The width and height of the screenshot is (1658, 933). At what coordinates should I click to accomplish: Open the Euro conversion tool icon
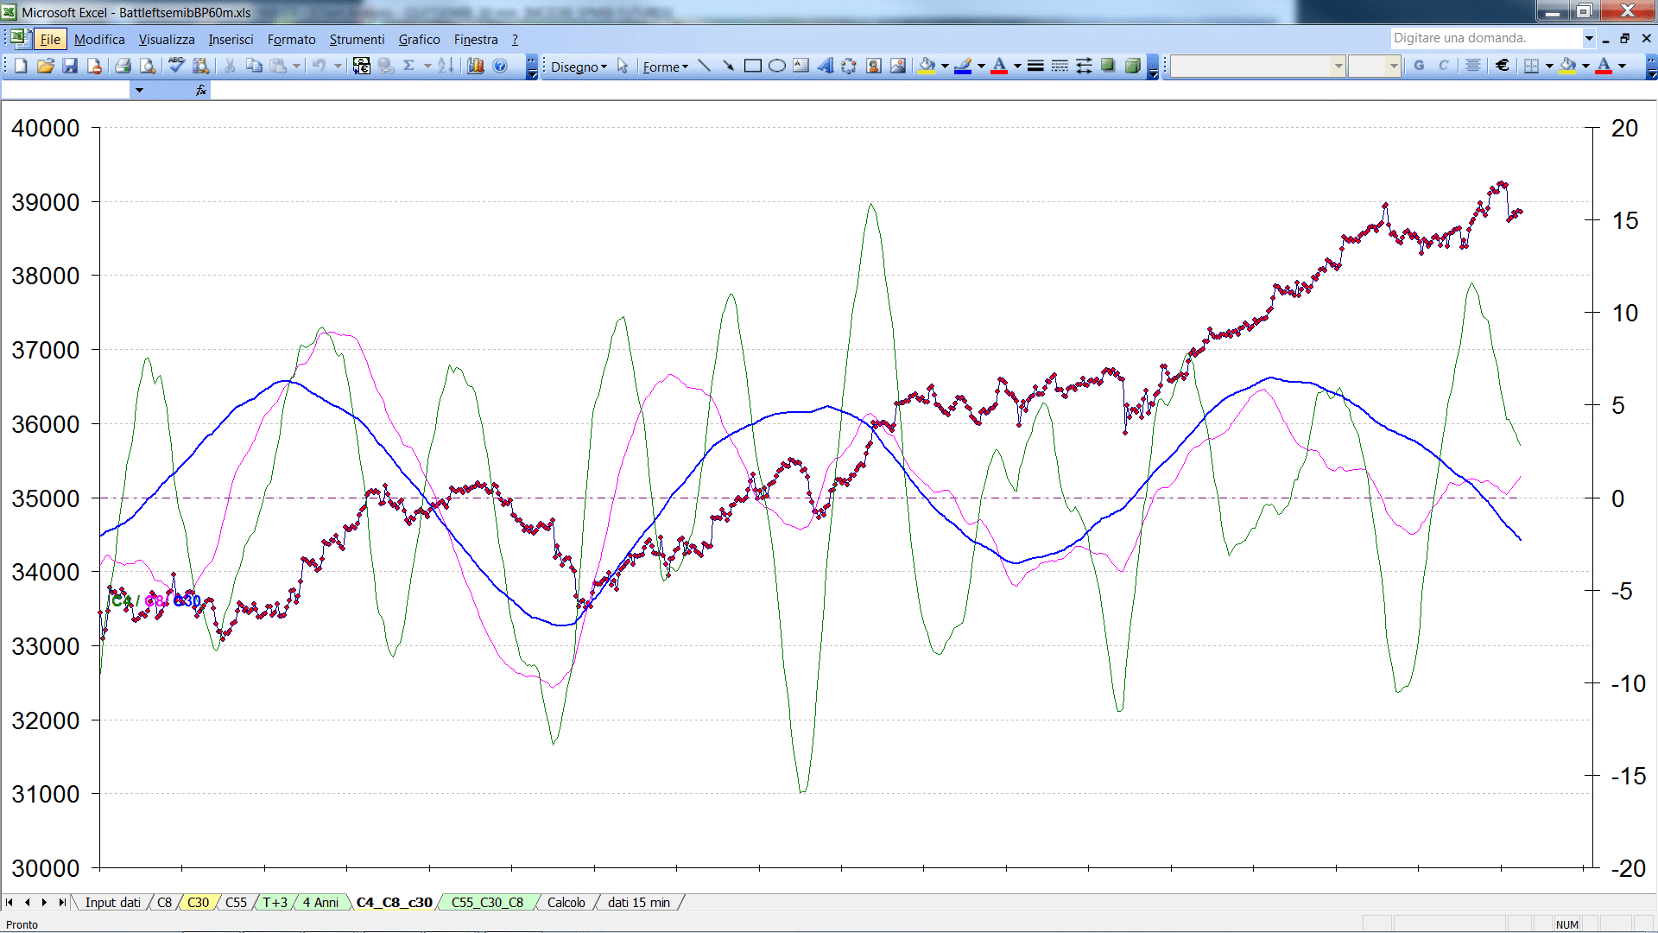[x=362, y=66]
